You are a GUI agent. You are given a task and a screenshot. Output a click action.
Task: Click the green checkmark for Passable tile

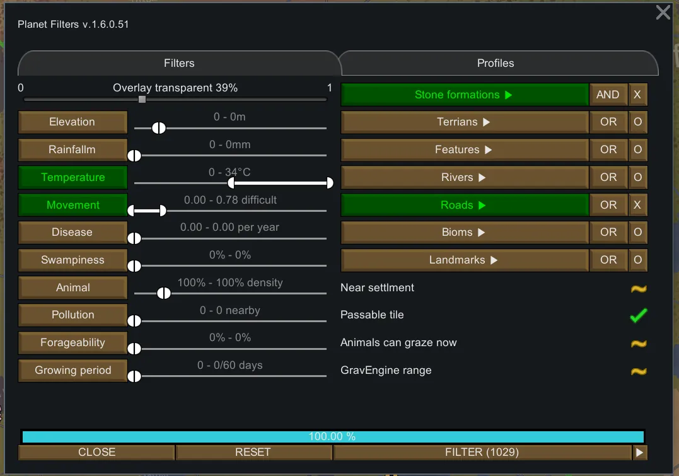639,315
